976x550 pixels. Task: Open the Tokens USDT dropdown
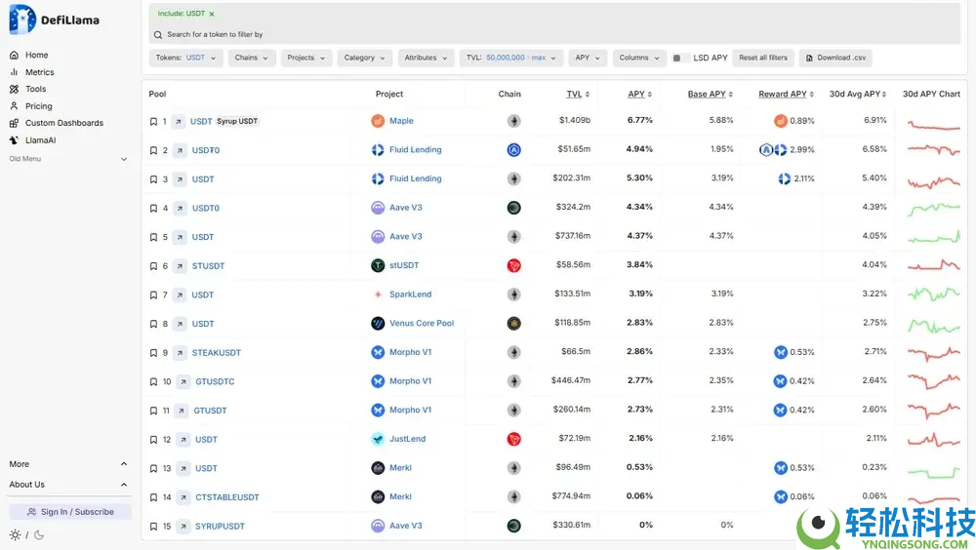pos(185,58)
